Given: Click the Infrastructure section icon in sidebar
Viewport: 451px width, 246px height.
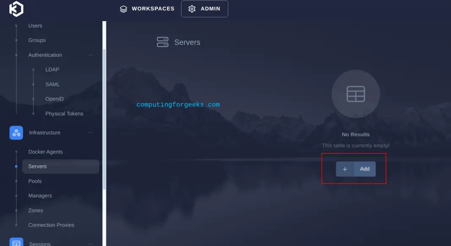Looking at the screenshot, I should 16,132.
